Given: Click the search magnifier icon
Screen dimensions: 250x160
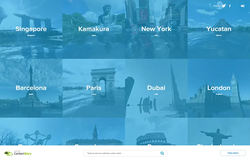Looking at the screenshot, I should point(162,153).
